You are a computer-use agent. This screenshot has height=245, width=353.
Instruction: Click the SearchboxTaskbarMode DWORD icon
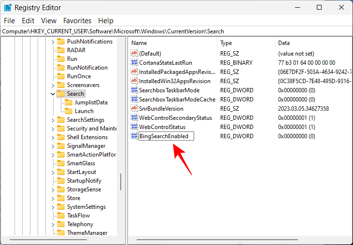[134, 90]
